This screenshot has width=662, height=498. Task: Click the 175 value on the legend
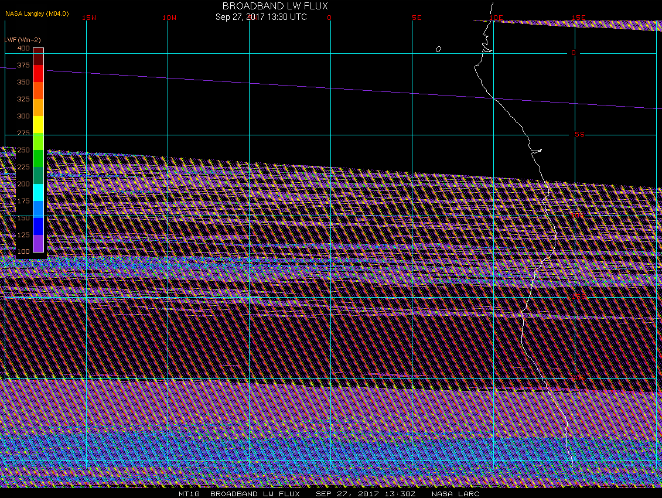click(x=23, y=201)
